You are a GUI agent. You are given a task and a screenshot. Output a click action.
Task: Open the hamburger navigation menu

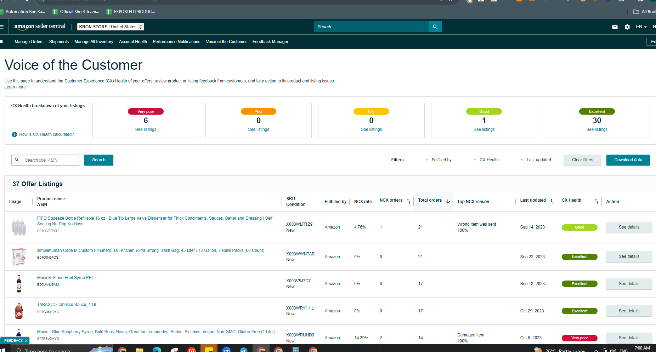coord(2,27)
